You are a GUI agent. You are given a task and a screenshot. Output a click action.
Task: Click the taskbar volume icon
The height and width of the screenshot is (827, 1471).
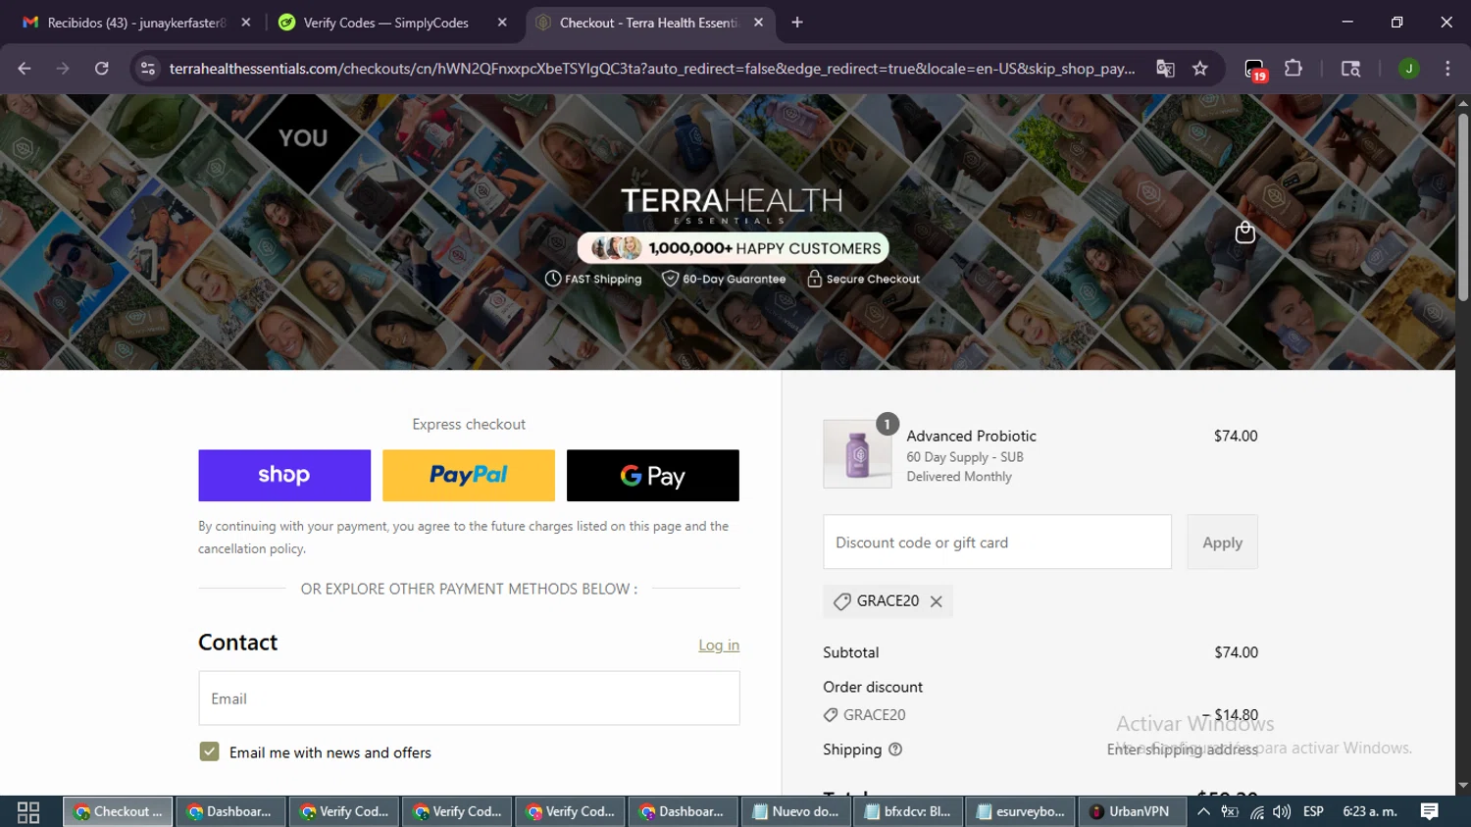coord(1282,812)
